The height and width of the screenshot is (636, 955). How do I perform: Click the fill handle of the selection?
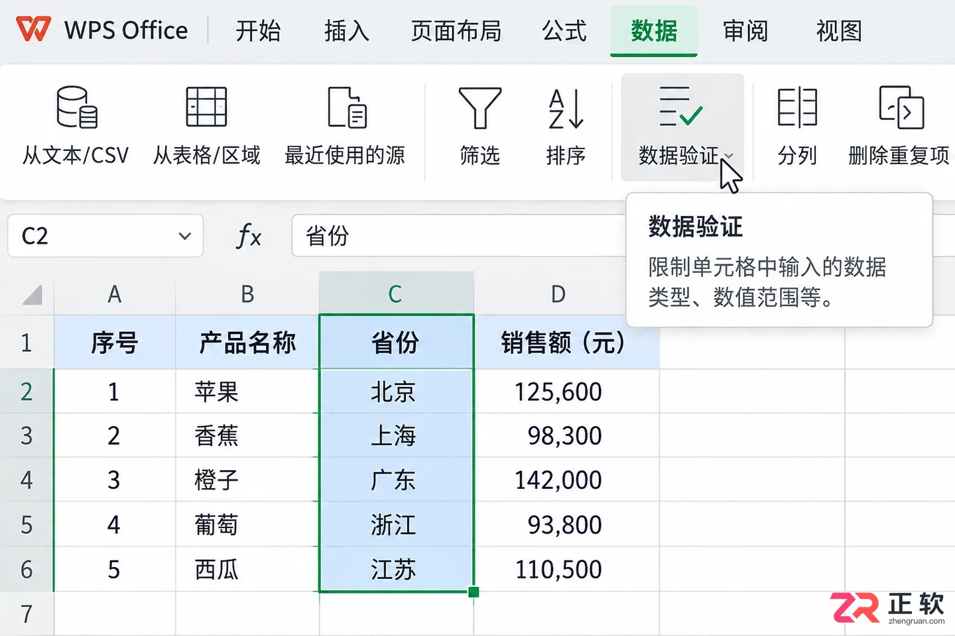474,592
